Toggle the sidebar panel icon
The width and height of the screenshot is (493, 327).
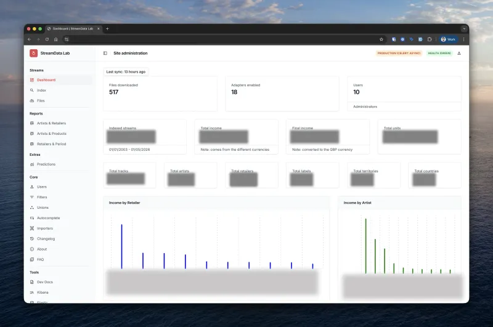105,54
